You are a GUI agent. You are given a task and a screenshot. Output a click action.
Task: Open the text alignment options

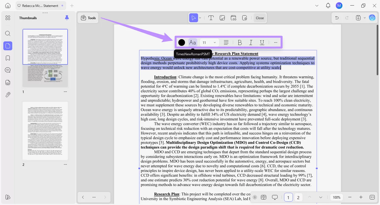(x=226, y=42)
